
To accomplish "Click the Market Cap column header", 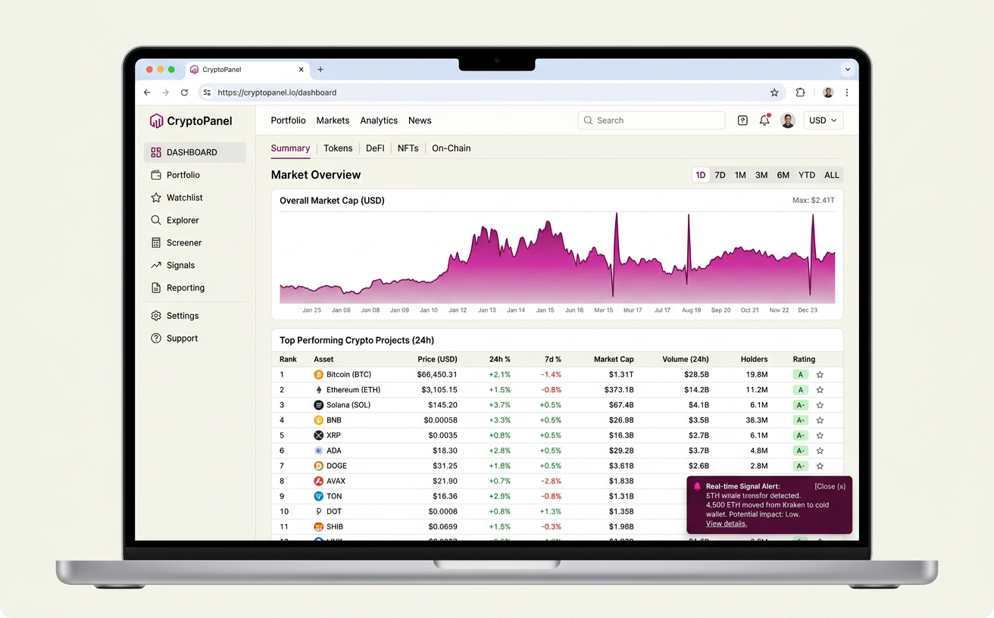I will pyautogui.click(x=614, y=359).
